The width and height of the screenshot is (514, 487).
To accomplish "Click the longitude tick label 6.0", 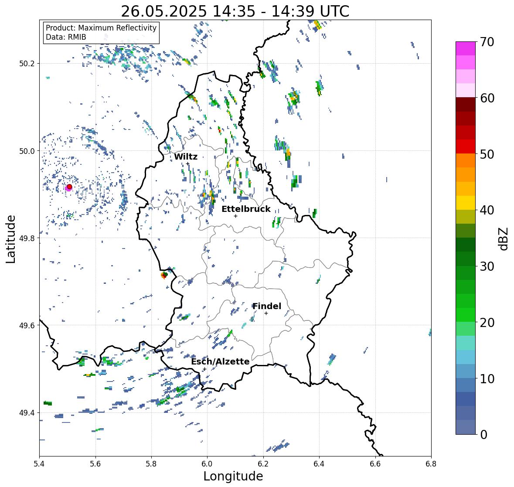I will click(207, 464).
